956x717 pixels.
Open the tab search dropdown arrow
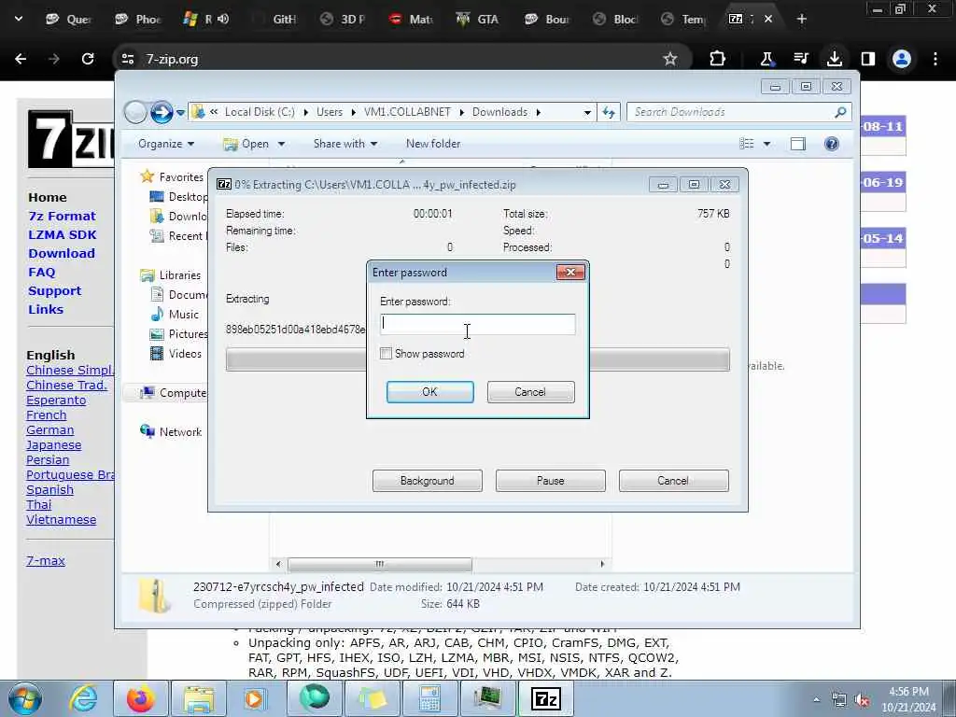coord(19,19)
